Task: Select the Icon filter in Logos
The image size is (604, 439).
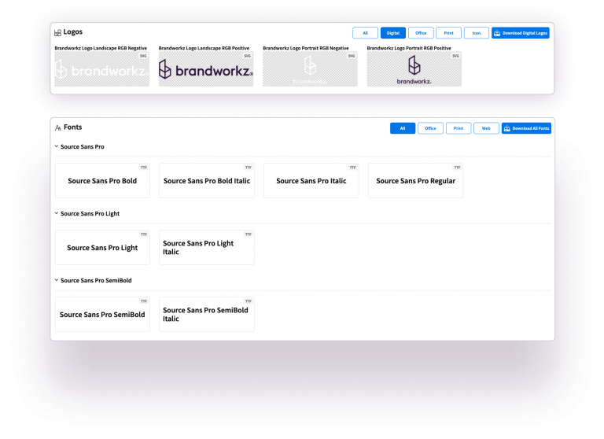Action: point(477,33)
